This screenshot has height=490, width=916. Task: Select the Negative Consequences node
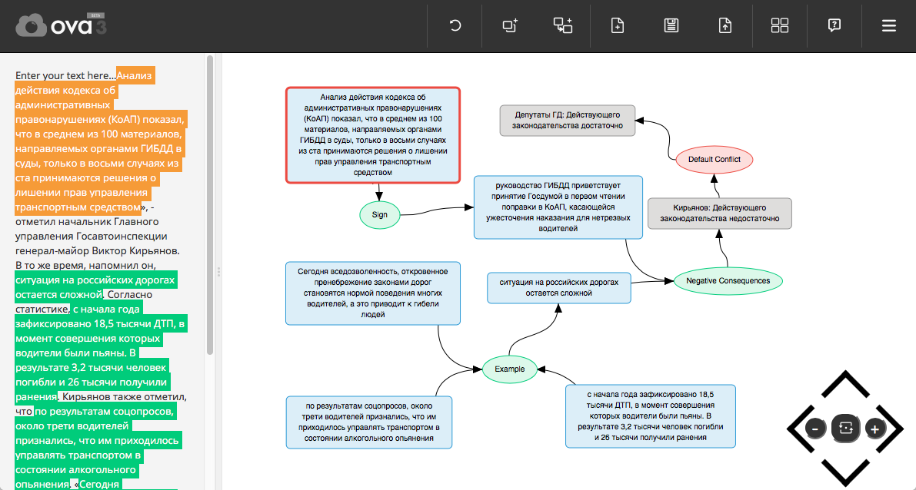click(728, 280)
